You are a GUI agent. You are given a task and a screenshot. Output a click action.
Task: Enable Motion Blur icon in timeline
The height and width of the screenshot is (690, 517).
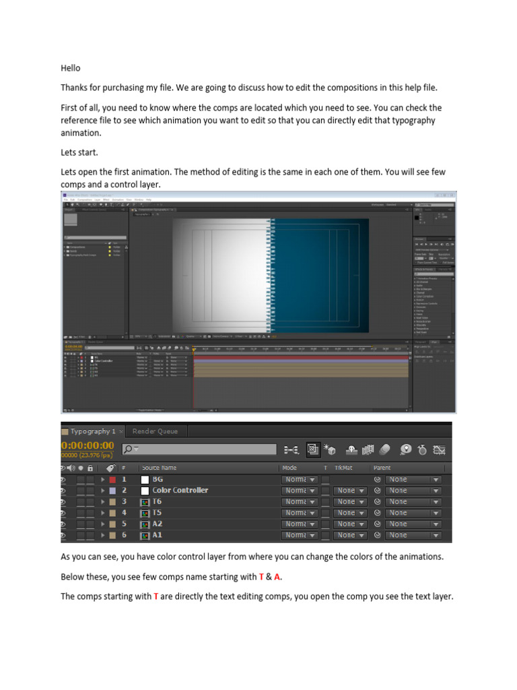pos(384,449)
